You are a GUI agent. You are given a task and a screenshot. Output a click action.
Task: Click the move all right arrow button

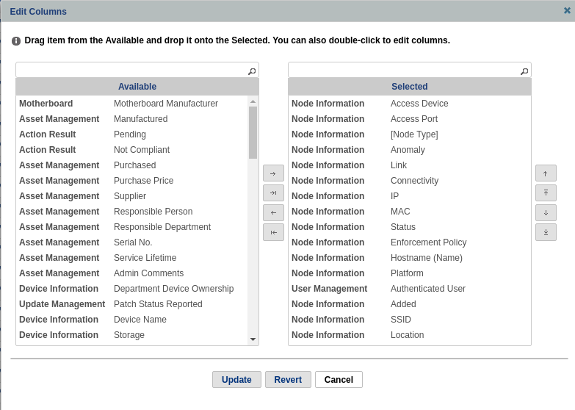(273, 193)
